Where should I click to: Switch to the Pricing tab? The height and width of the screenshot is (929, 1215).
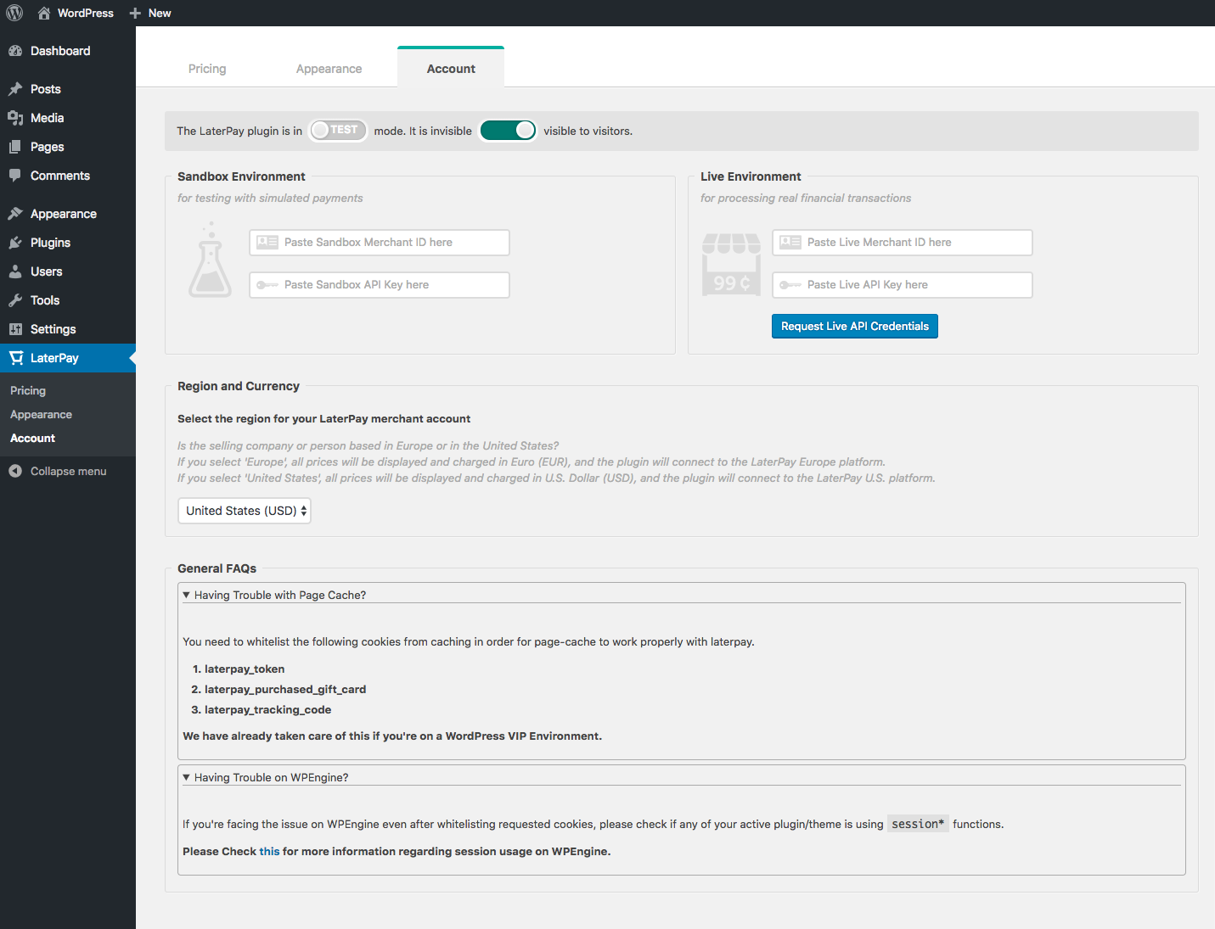click(207, 69)
